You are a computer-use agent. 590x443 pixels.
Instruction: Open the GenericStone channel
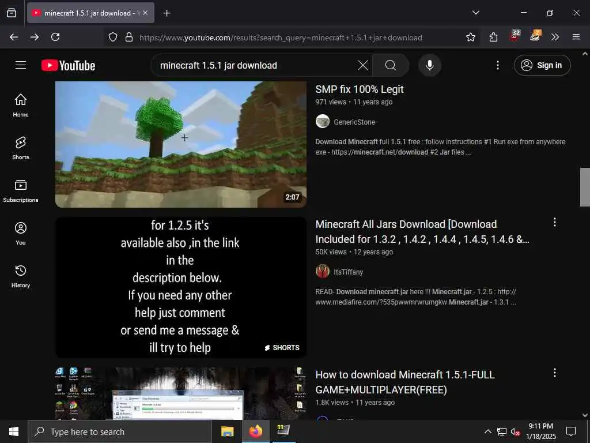pyautogui.click(x=354, y=122)
